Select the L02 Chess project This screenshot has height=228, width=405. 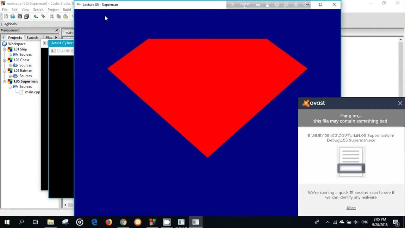[x=22, y=60]
